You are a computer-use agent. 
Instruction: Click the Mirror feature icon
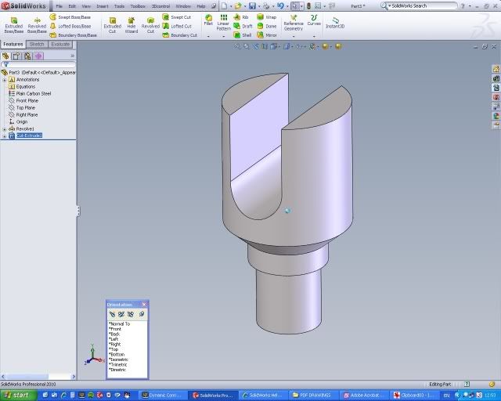261,35
